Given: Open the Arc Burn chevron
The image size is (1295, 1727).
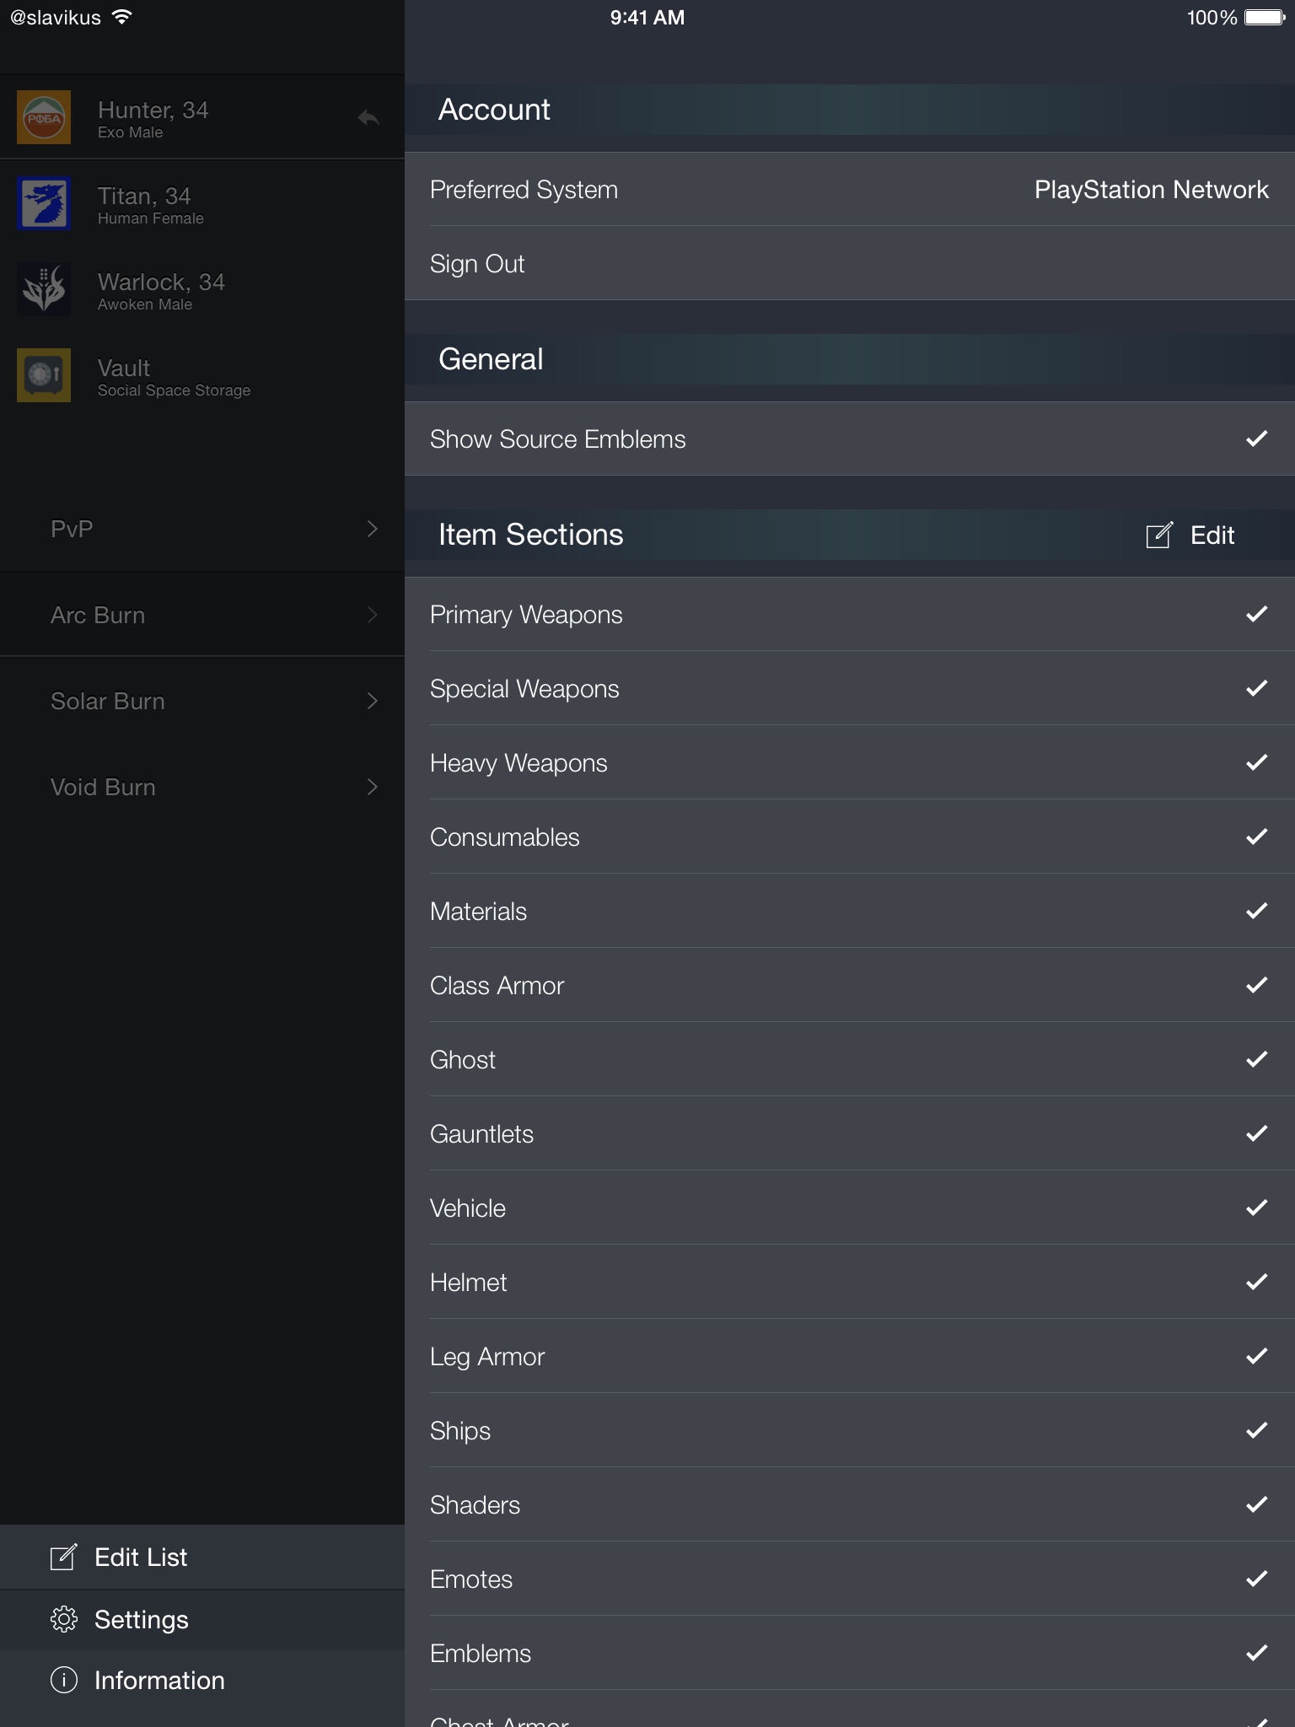Looking at the screenshot, I should 372,615.
